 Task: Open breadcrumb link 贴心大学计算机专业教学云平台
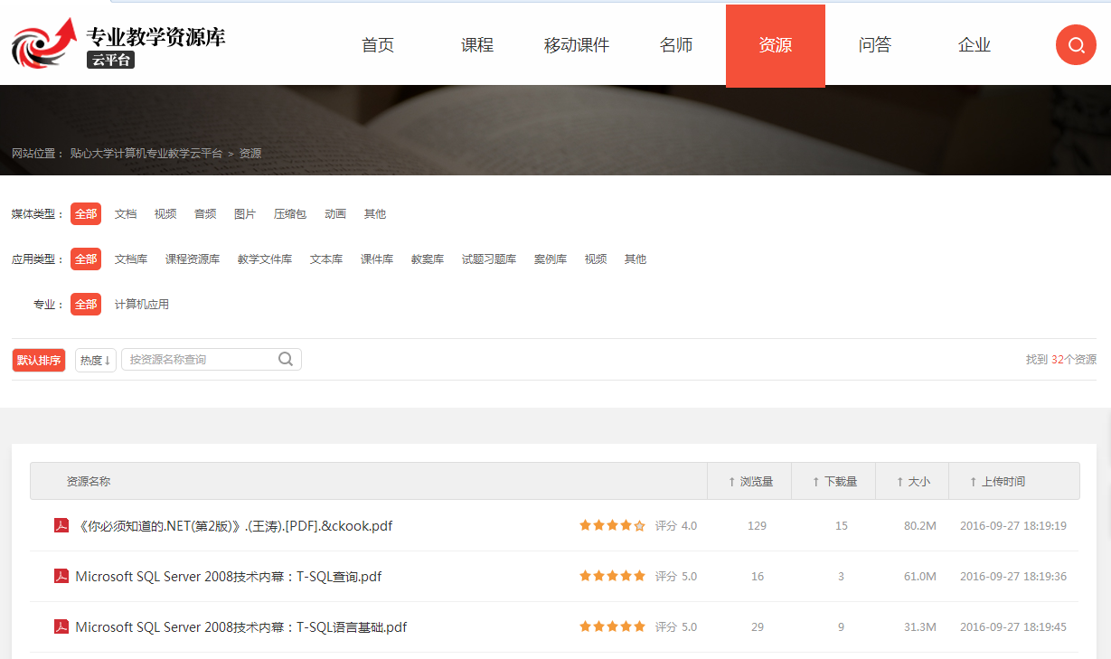146,154
